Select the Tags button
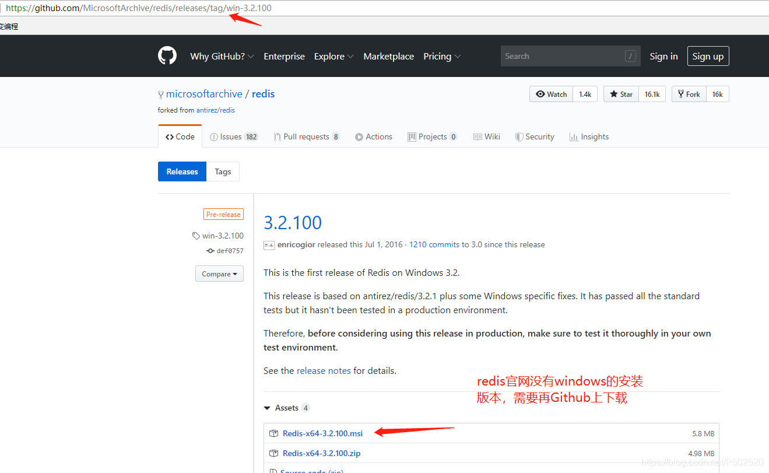Viewport: 769px width, 473px height. click(x=223, y=171)
